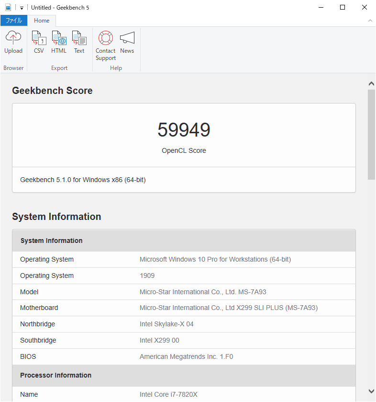376x402 pixels.
Task: Click the Geekbench Score heading
Action: [x=52, y=91]
